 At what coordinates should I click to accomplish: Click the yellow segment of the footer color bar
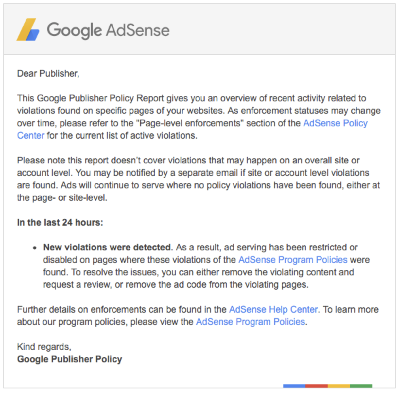click(339, 386)
